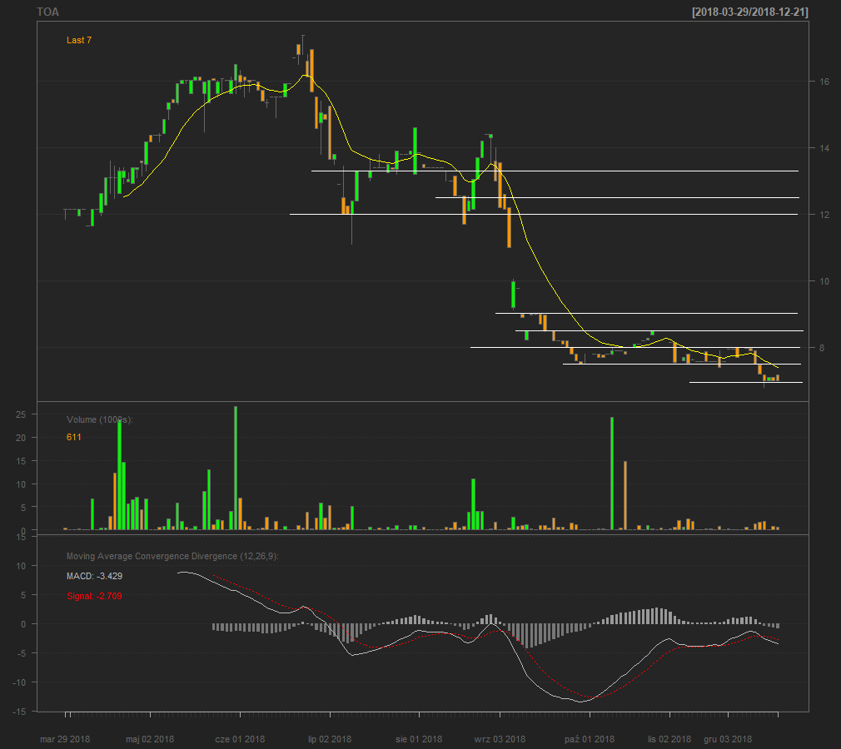Click the red 'Signal: -2.709' readout
Screen dimensions: 841x749
pyautogui.click(x=94, y=596)
